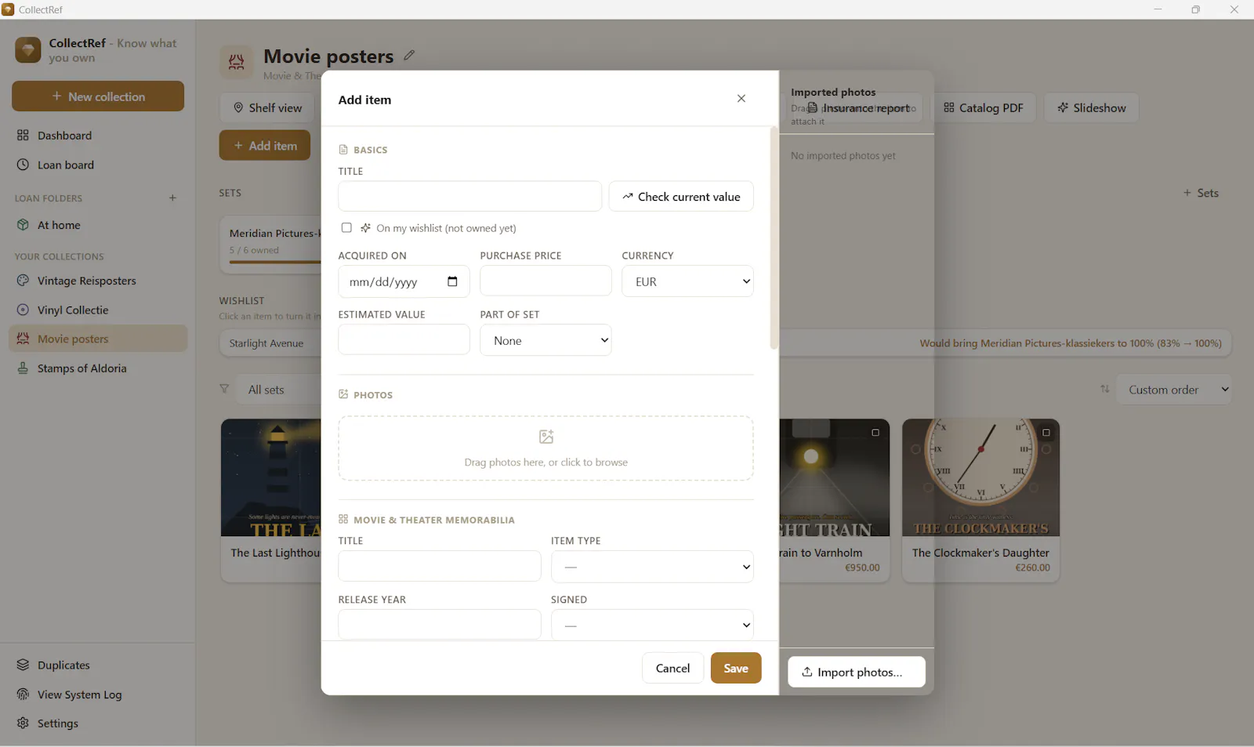The height and width of the screenshot is (747, 1254).
Task: Focus the Basics title input field
Action: click(x=470, y=197)
